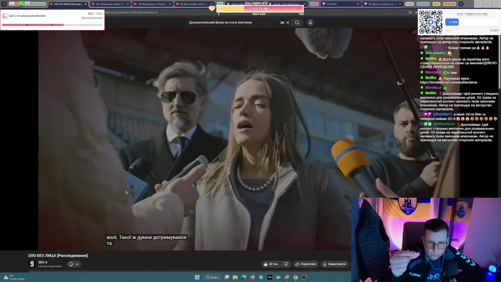This screenshot has height=282, width=501.
Task: Open Telegram from the taskbar
Action: tap(261, 277)
